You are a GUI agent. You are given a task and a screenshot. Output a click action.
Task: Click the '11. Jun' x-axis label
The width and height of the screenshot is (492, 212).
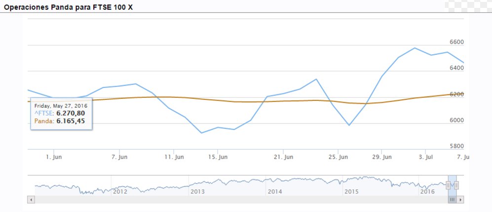(x=174, y=157)
